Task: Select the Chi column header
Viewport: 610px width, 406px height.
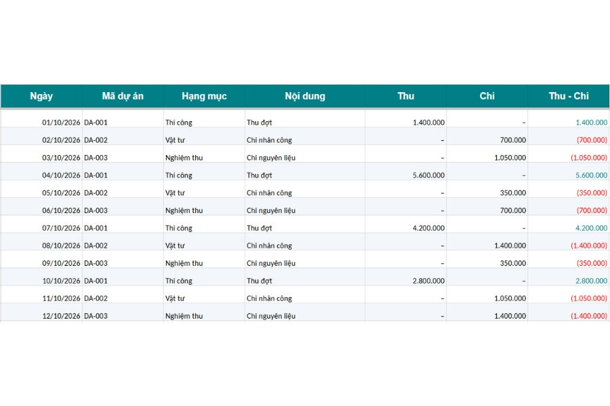Action: [x=487, y=96]
